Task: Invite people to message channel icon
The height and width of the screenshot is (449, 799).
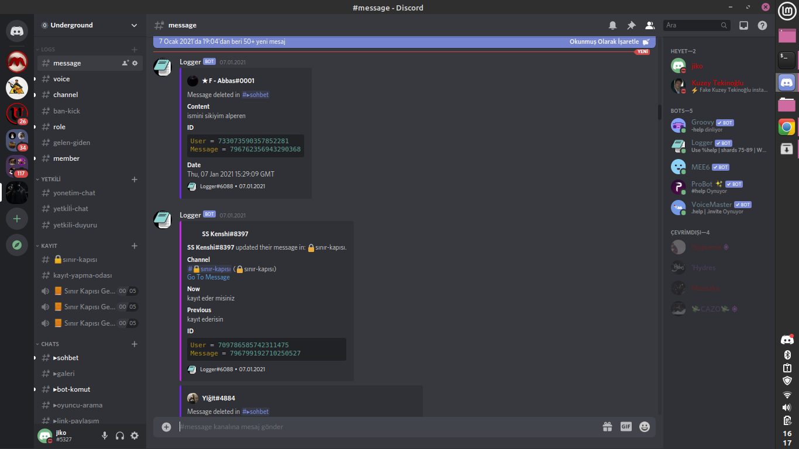Action: pyautogui.click(x=125, y=63)
